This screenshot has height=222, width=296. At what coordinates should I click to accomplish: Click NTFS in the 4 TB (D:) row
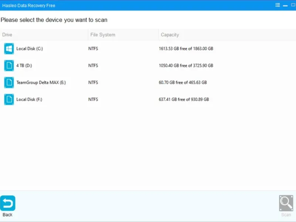click(x=93, y=65)
